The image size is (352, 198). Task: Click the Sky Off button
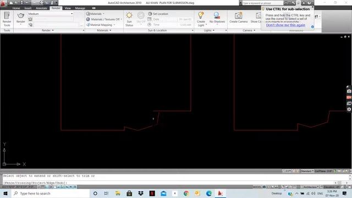(141, 18)
